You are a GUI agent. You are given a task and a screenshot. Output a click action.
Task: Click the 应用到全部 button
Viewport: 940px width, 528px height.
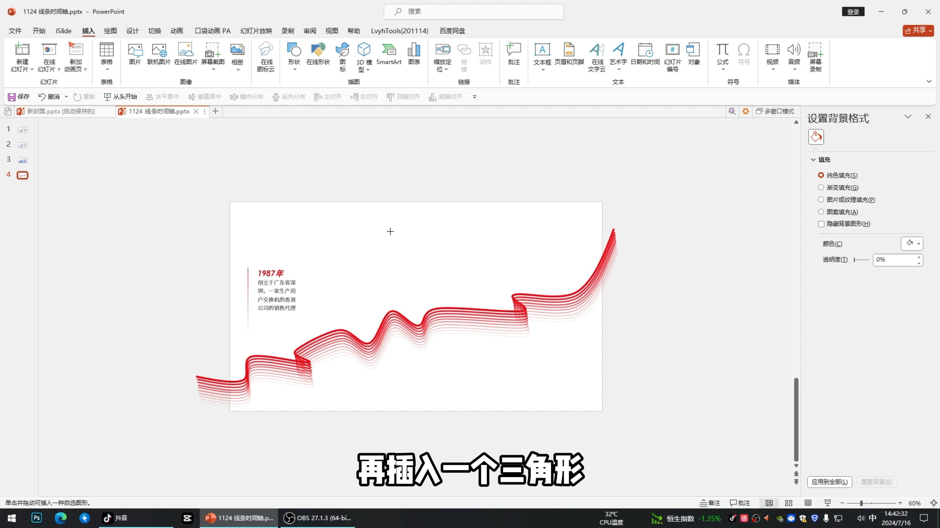coord(829,482)
